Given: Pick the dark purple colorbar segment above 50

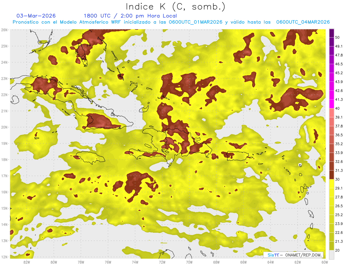Looking at the screenshot, I should [331, 33].
